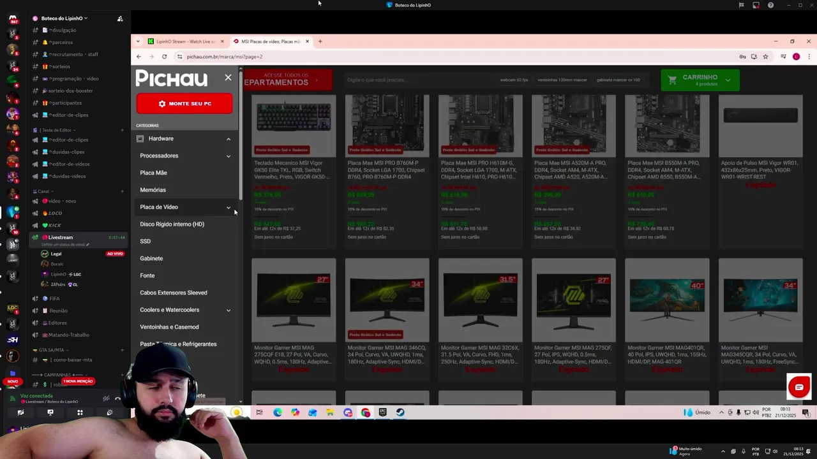Screen dimensions: 817x459
Task: Open the Memórias category
Action: click(x=153, y=190)
